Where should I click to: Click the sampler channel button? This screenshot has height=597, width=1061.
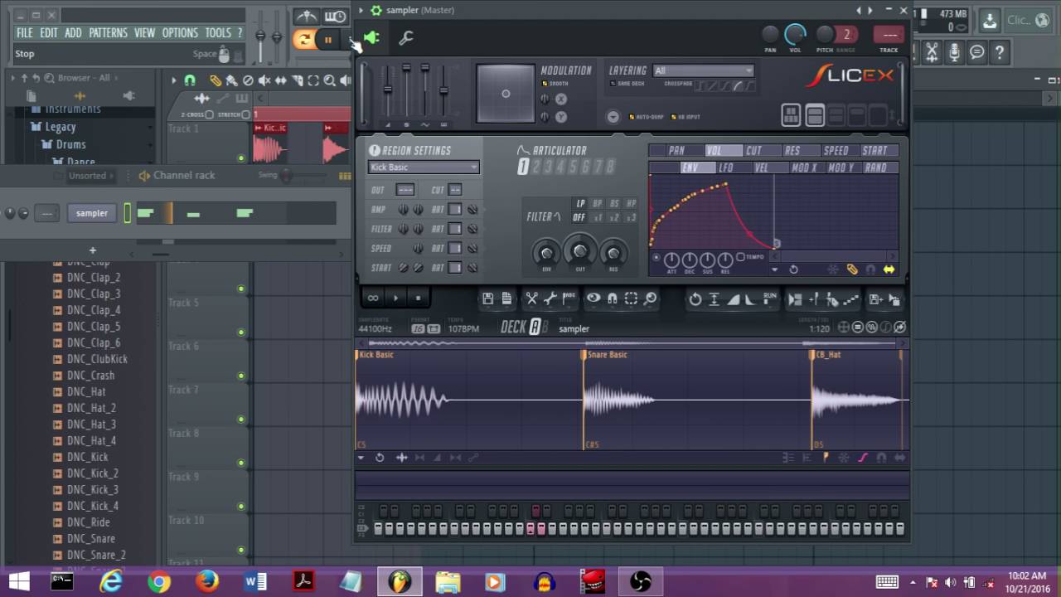coord(92,213)
